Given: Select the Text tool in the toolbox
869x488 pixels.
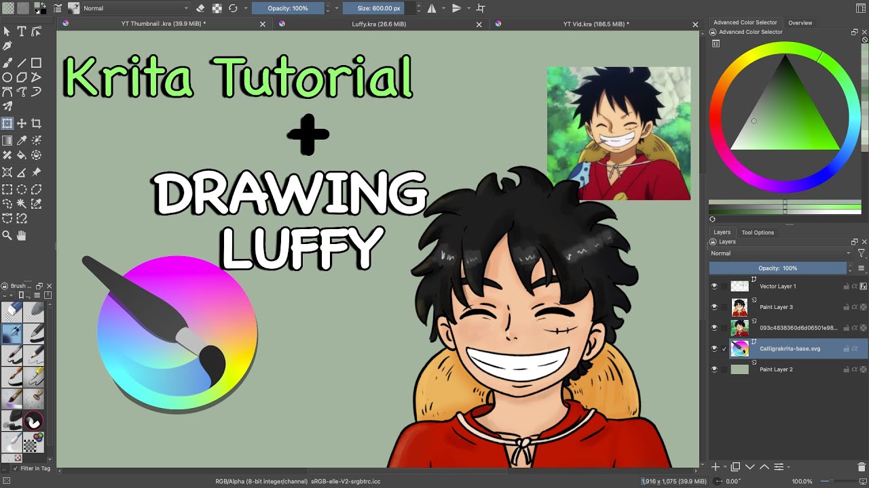Looking at the screenshot, I should click(21, 31).
